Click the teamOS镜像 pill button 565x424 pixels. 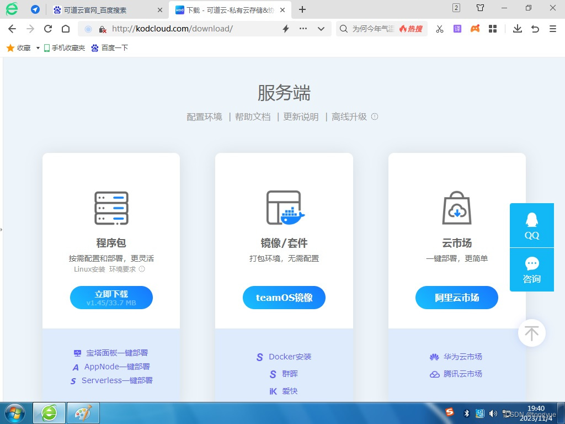coord(284,297)
